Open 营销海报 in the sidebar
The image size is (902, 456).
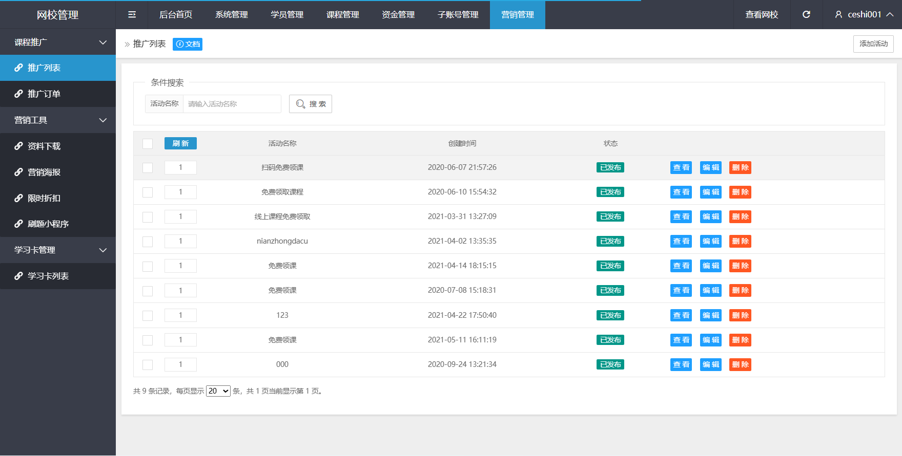pos(58,172)
